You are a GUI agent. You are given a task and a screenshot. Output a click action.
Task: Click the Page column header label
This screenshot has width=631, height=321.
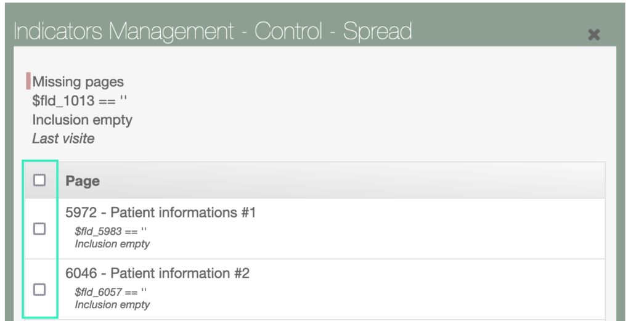click(83, 181)
